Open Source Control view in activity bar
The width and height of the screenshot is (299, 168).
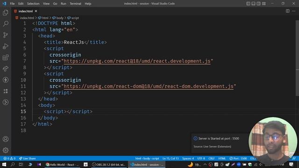[x=6, y=35]
